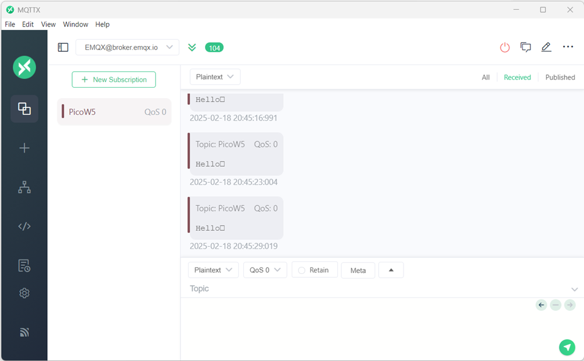Screen dimensions: 584x361
Task: Open Settings gear in sidebar
Action: pos(24,293)
